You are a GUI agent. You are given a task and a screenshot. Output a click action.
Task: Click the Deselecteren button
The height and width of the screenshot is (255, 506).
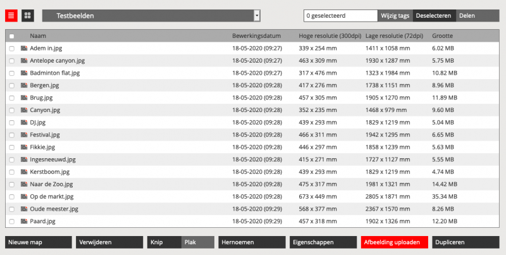tap(433, 15)
